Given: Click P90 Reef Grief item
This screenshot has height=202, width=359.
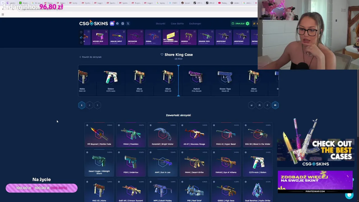Looking at the screenshot, I should click(x=194, y=191).
